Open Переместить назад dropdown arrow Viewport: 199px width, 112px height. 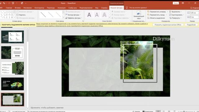(x=166, y=15)
